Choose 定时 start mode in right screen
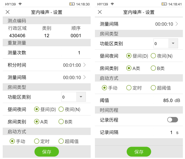The image size is (185, 159). click(x=129, y=88)
